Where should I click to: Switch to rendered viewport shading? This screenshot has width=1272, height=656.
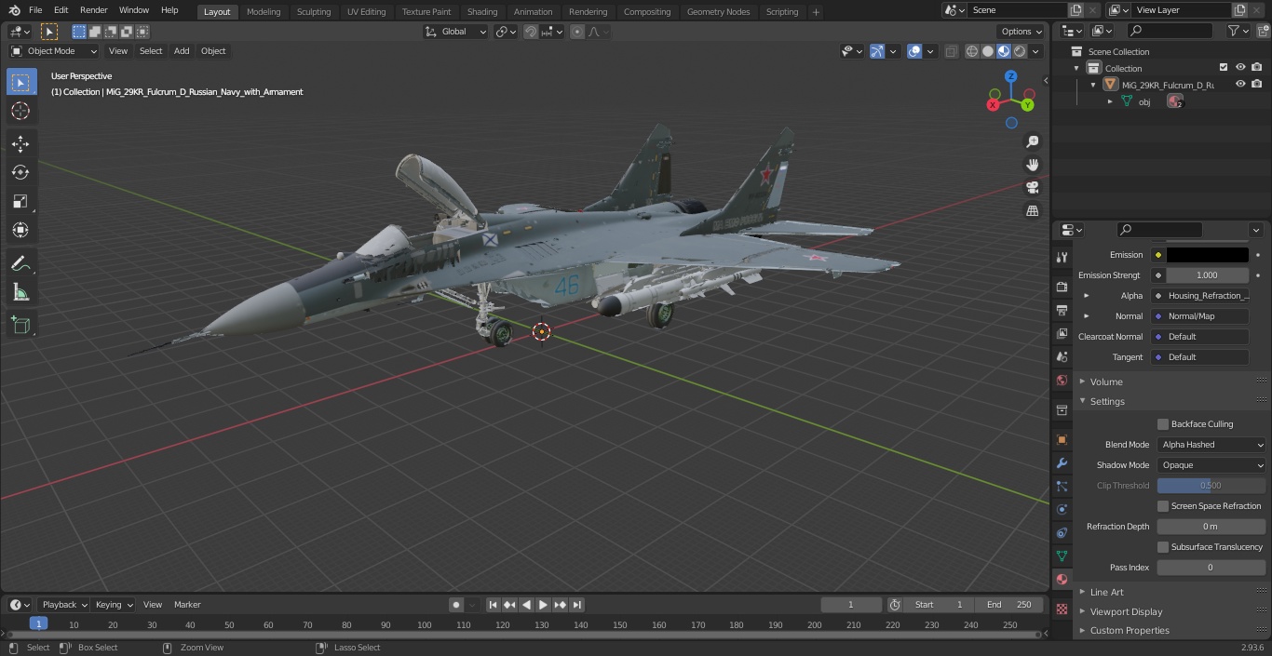click(1020, 51)
